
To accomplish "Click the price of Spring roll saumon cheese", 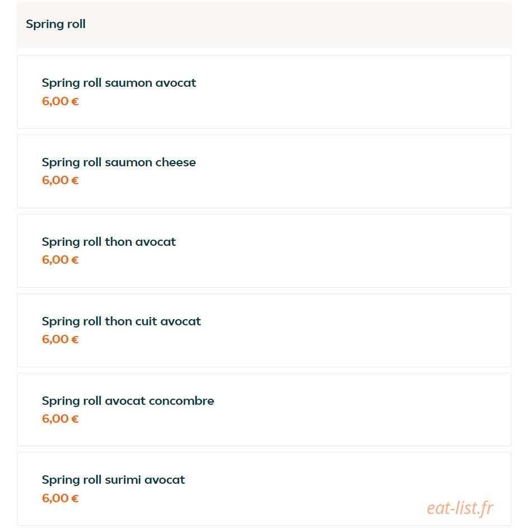I will pyautogui.click(x=60, y=180).
